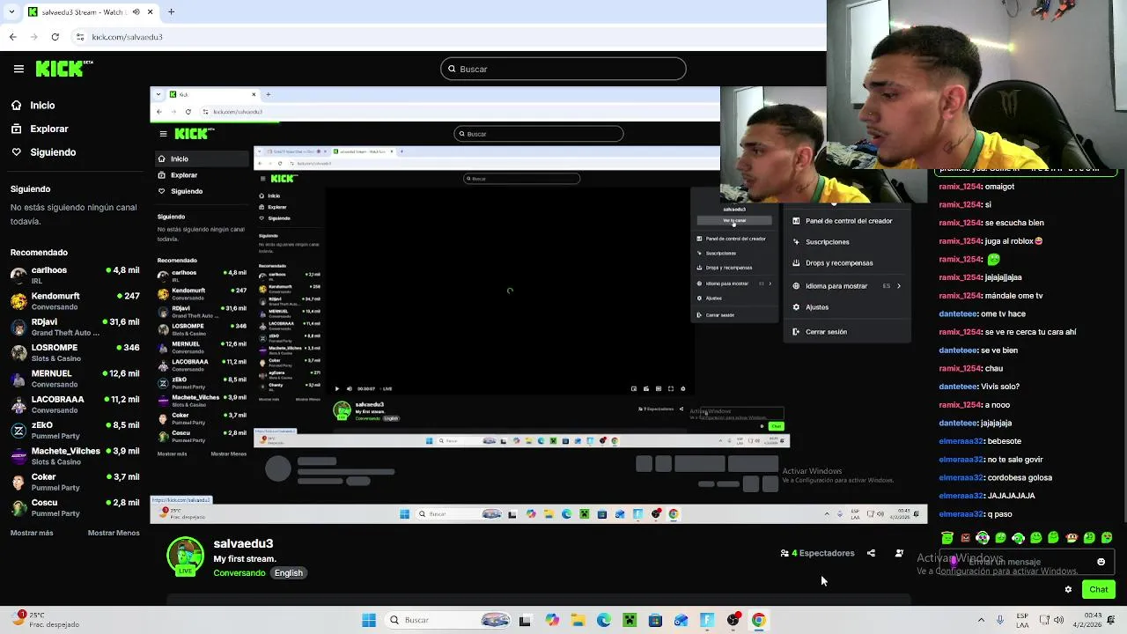Open recommended channel carlhoos
The image size is (1127, 634).
point(74,275)
